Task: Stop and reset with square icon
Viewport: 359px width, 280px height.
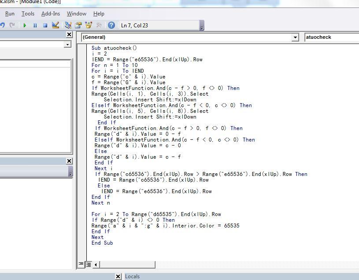Action: [45, 25]
